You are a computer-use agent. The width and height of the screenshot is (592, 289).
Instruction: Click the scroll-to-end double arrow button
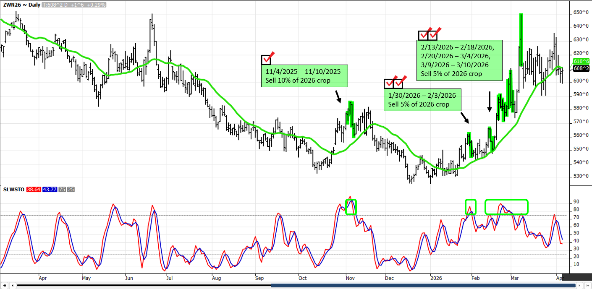pos(588,286)
